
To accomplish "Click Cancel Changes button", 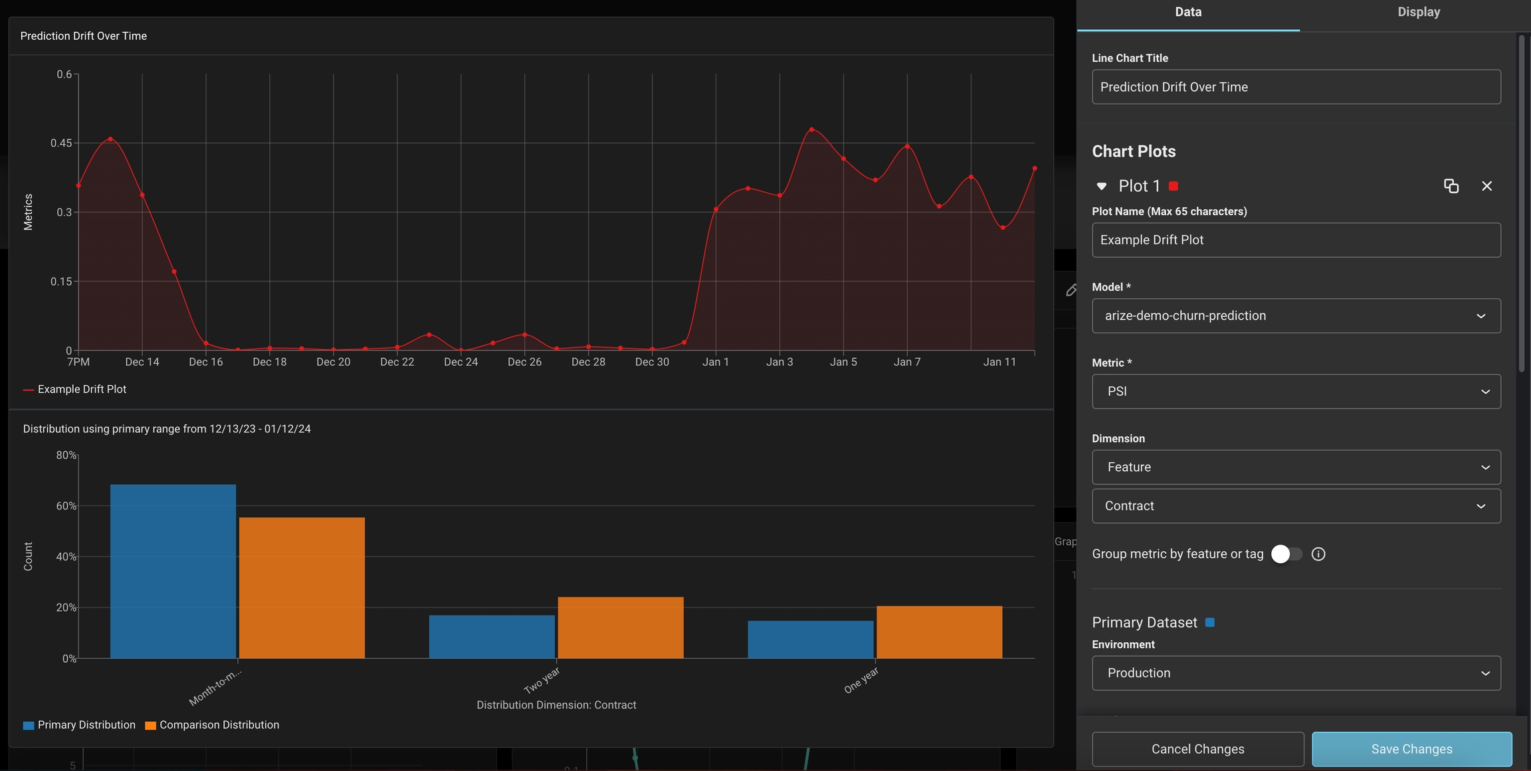I will tap(1197, 749).
